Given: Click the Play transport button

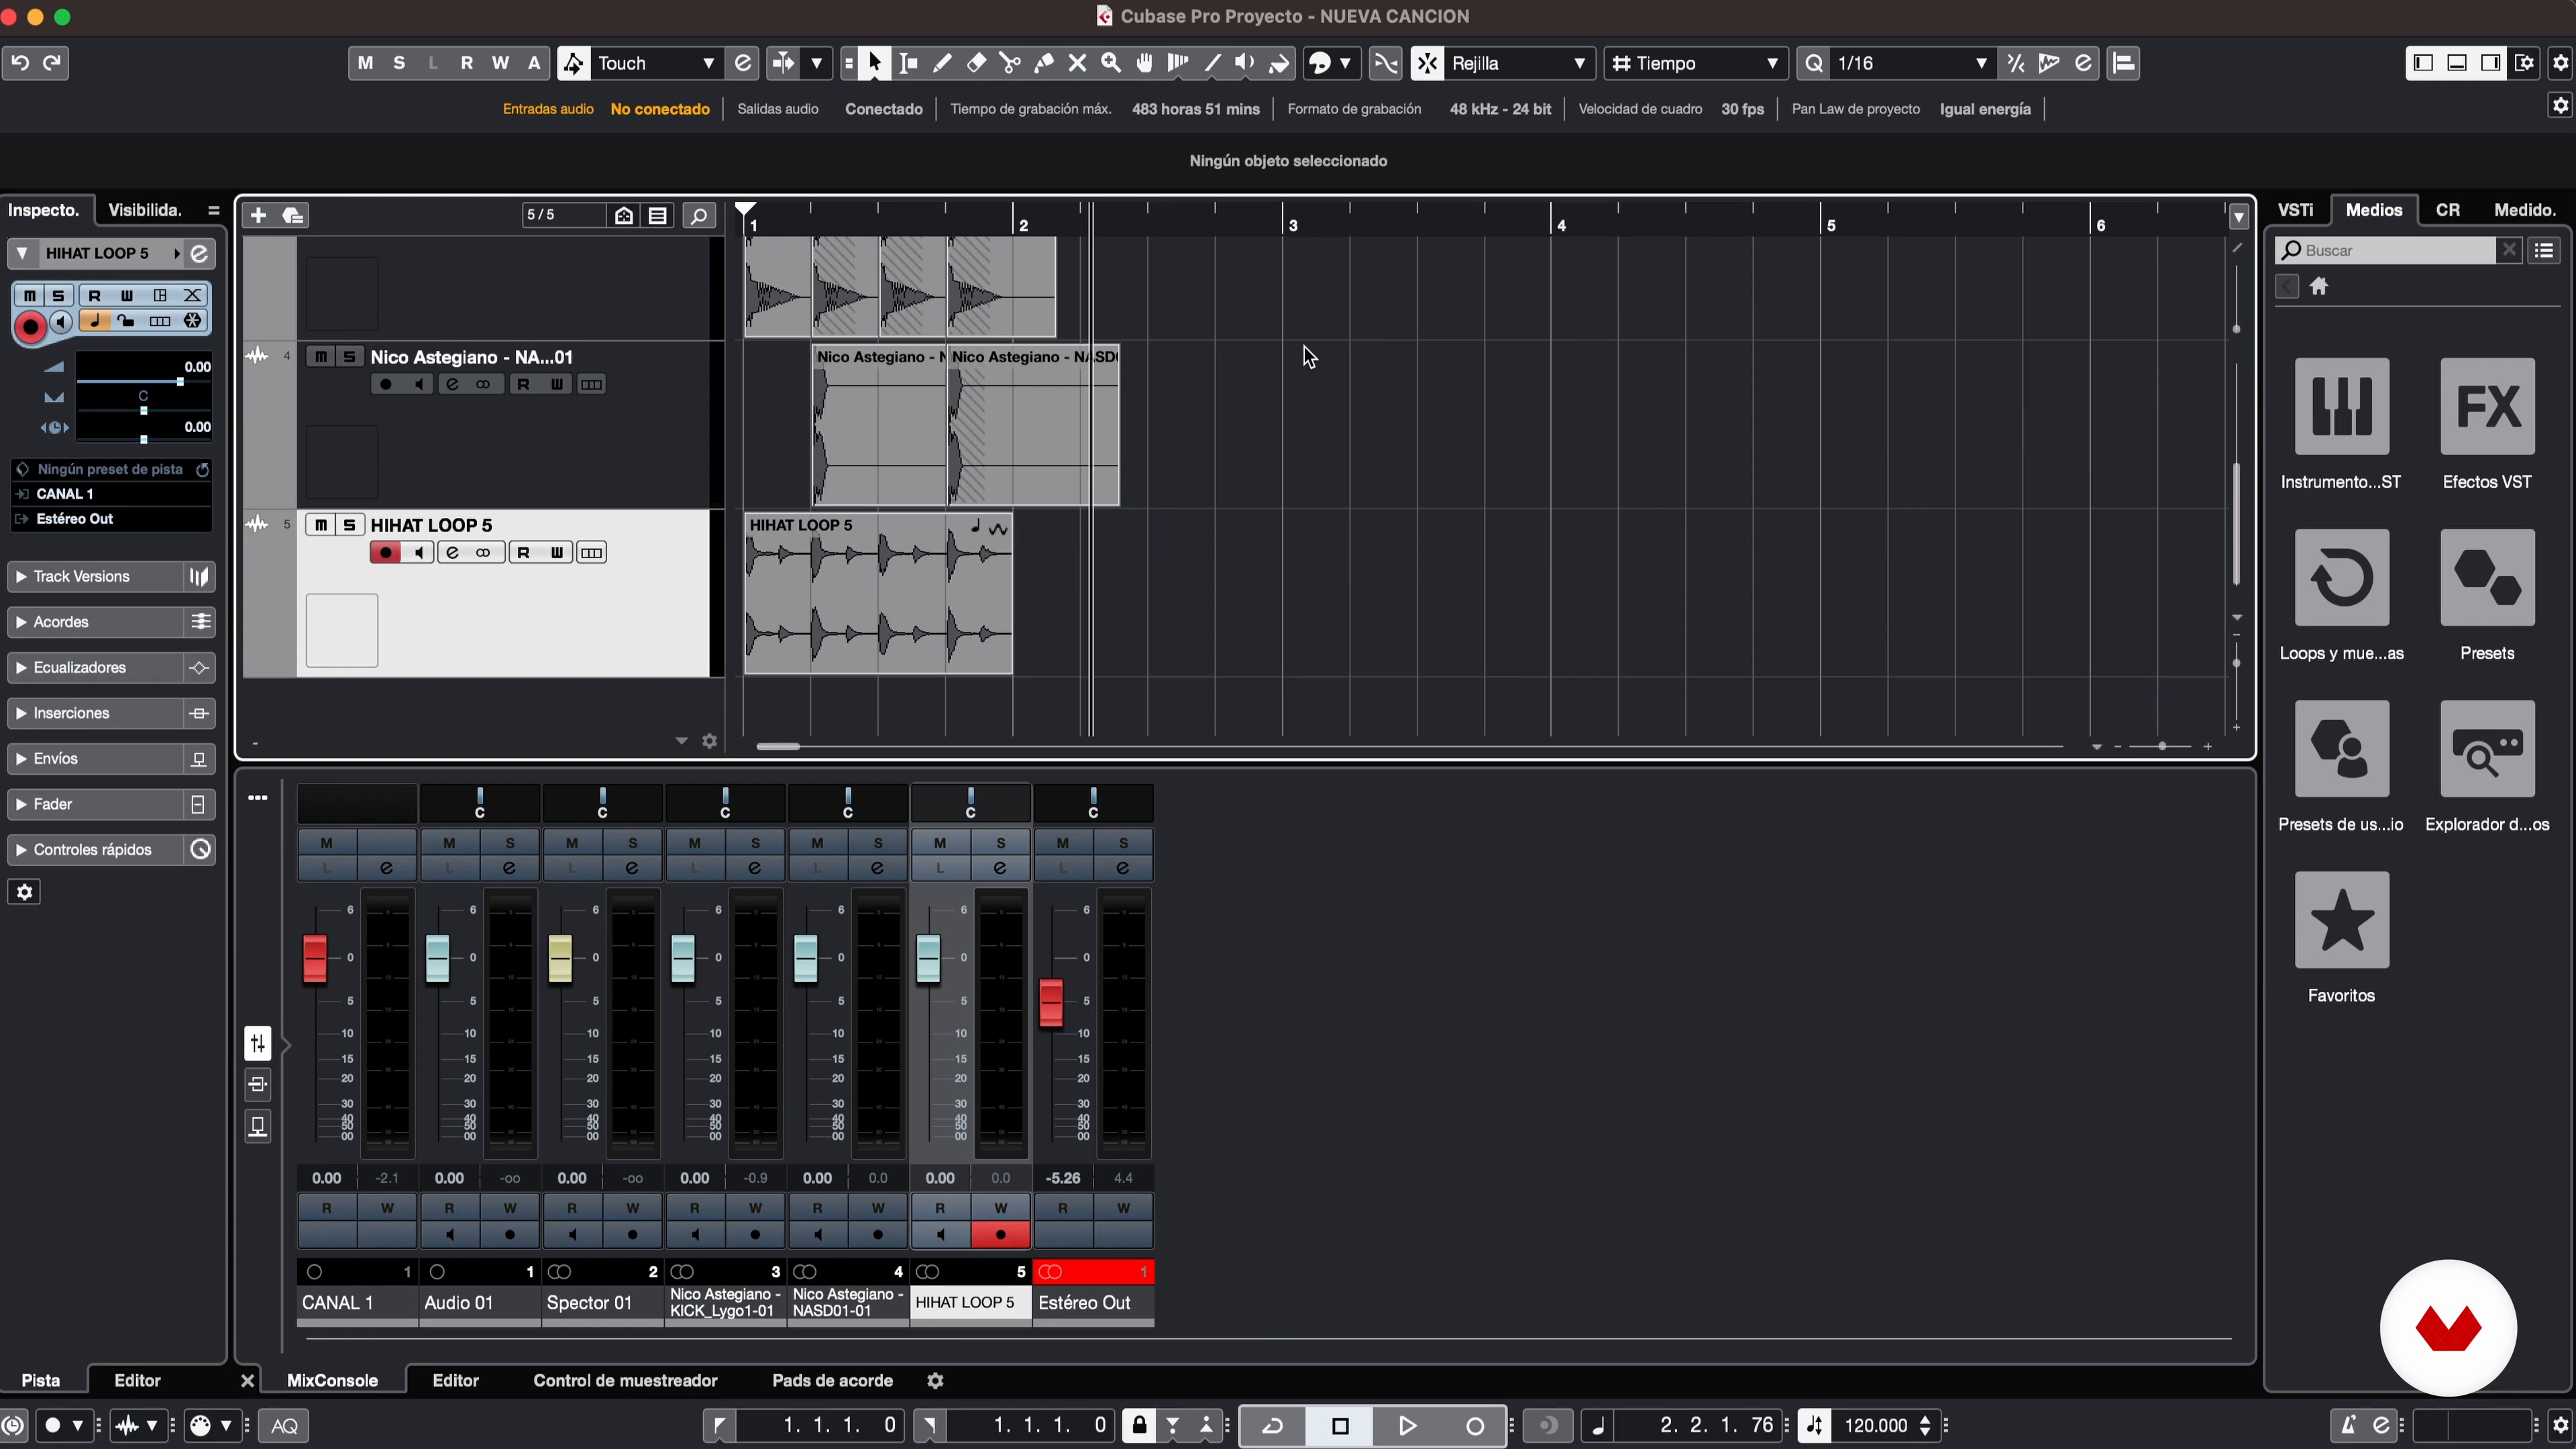Looking at the screenshot, I should [x=1407, y=1426].
